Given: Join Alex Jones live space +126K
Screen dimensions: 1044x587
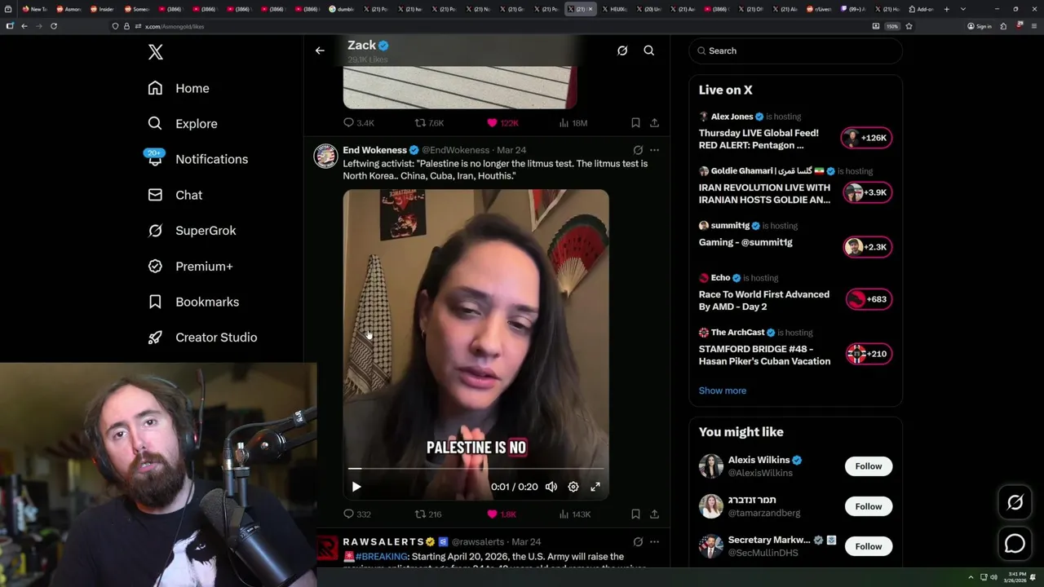Looking at the screenshot, I should click(x=867, y=138).
